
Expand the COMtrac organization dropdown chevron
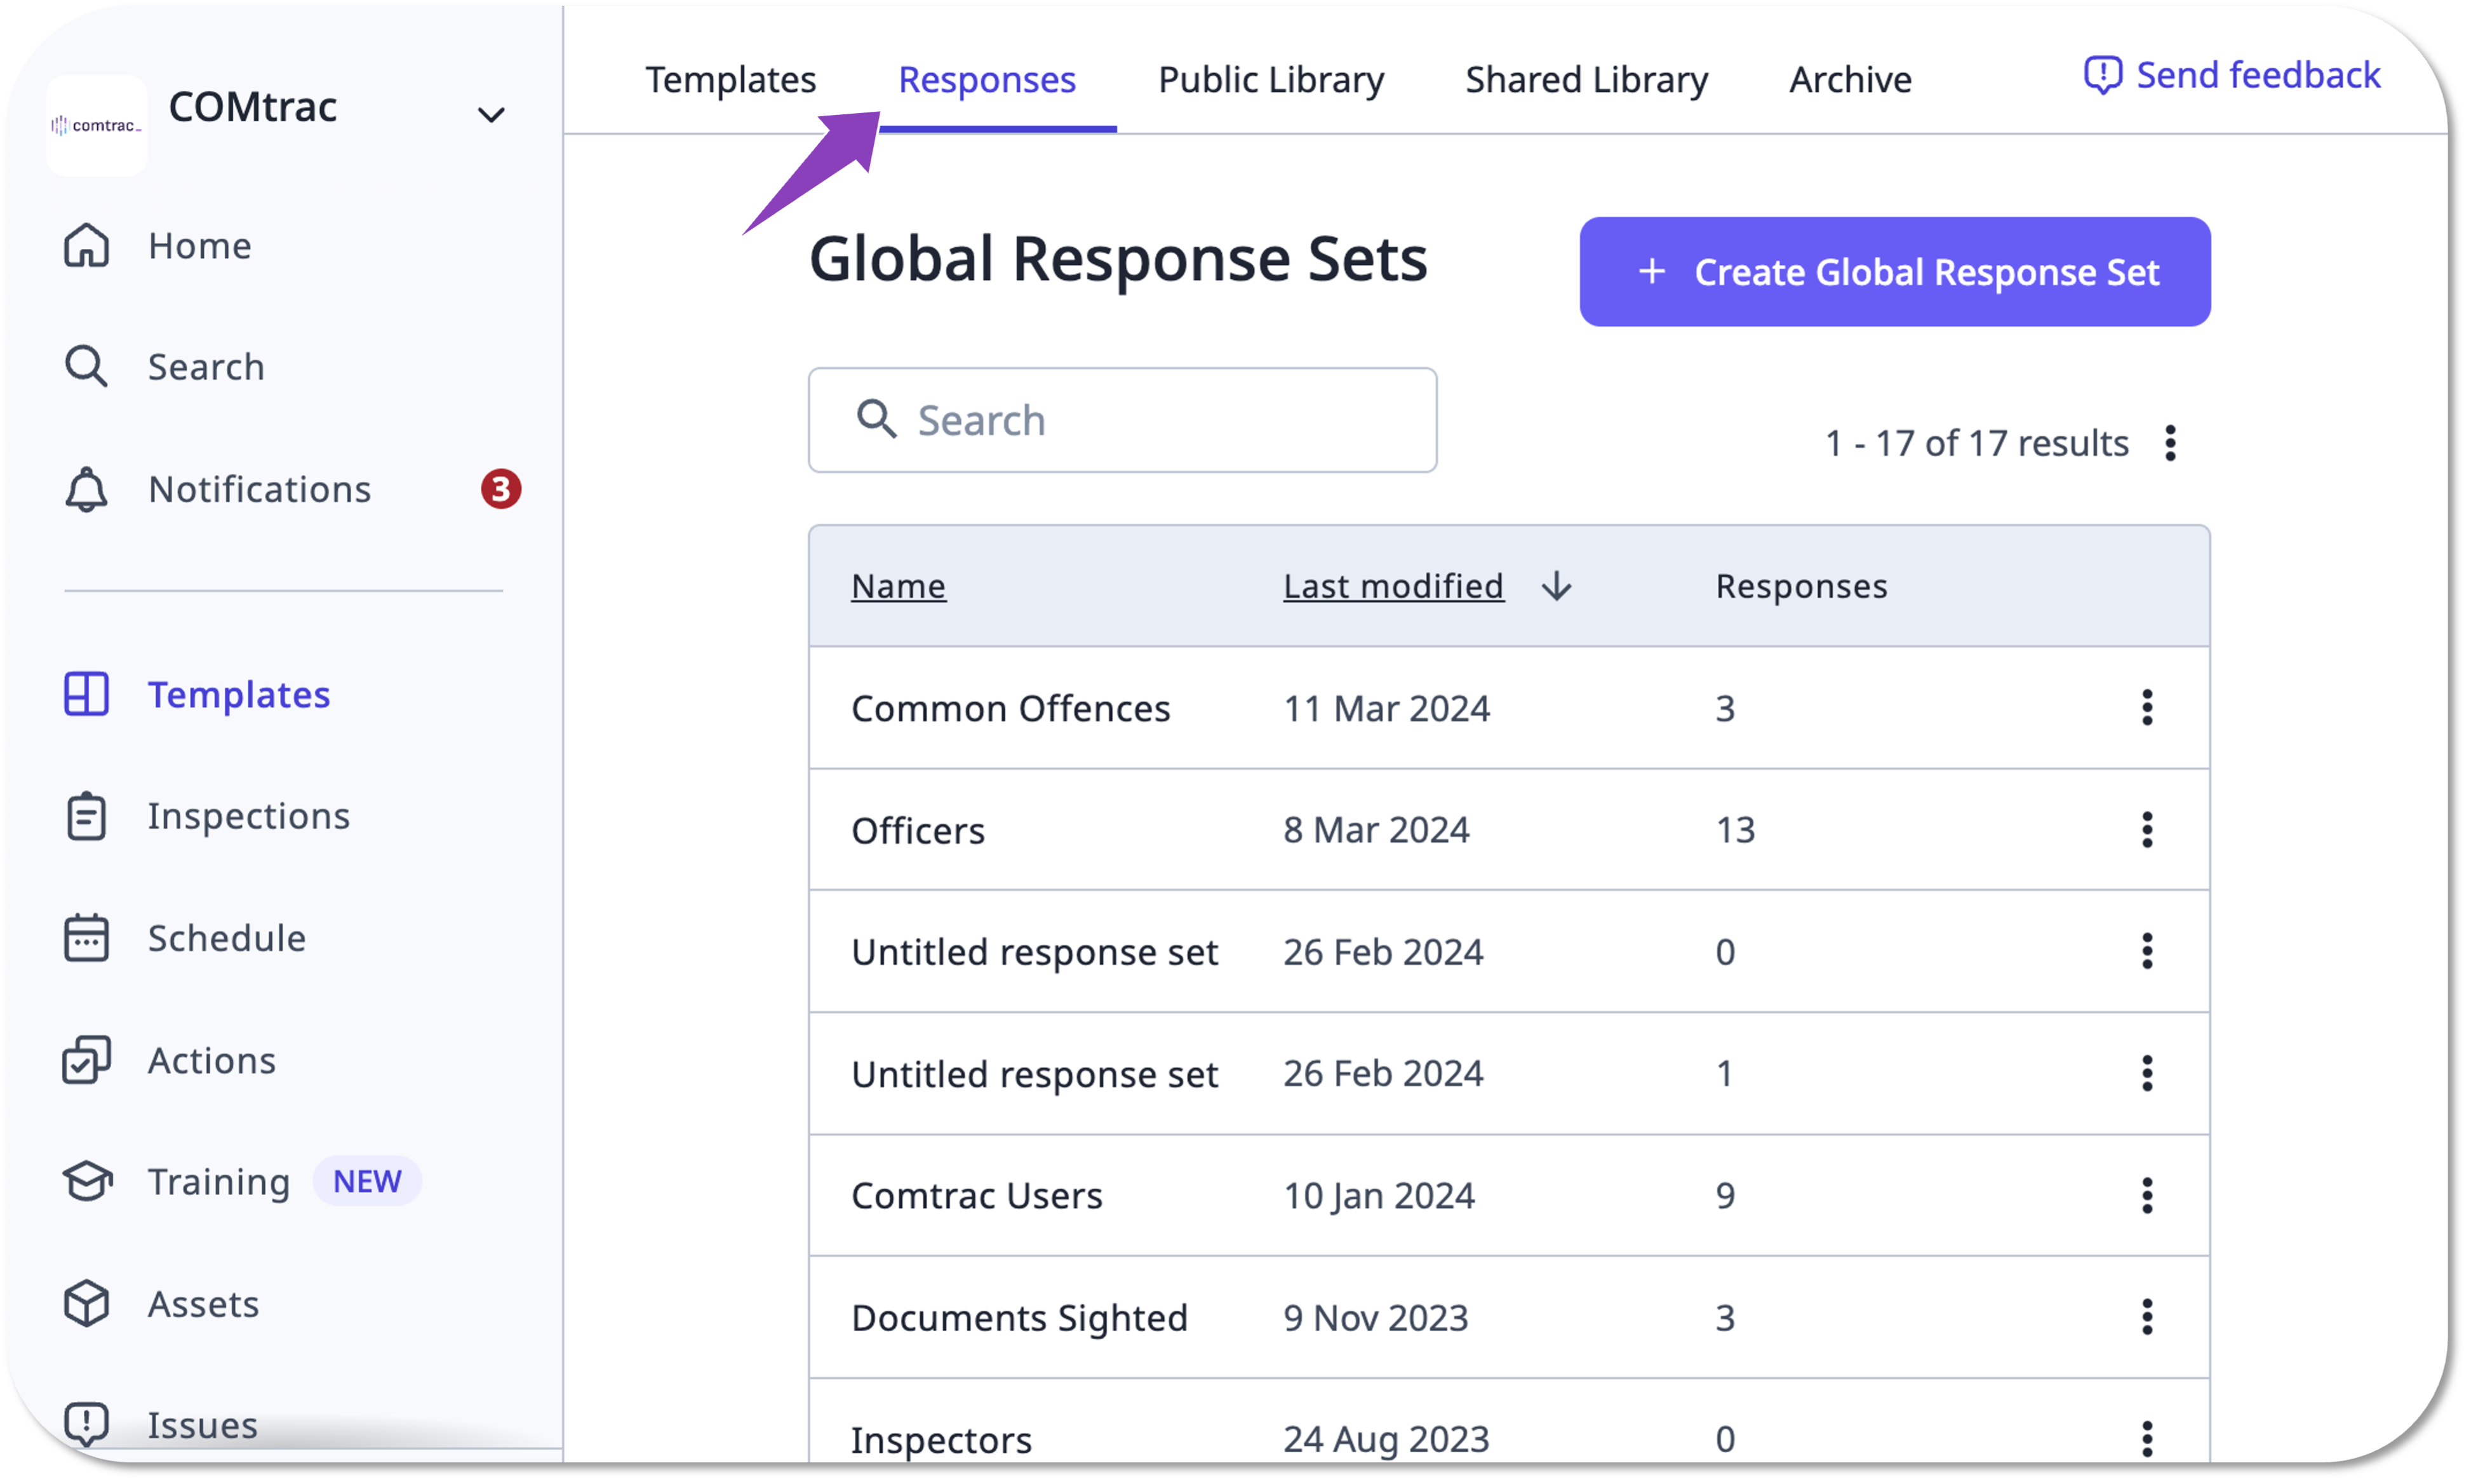tap(490, 115)
